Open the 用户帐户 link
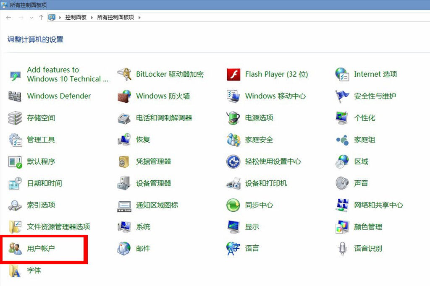The image size is (430, 286). (41, 249)
